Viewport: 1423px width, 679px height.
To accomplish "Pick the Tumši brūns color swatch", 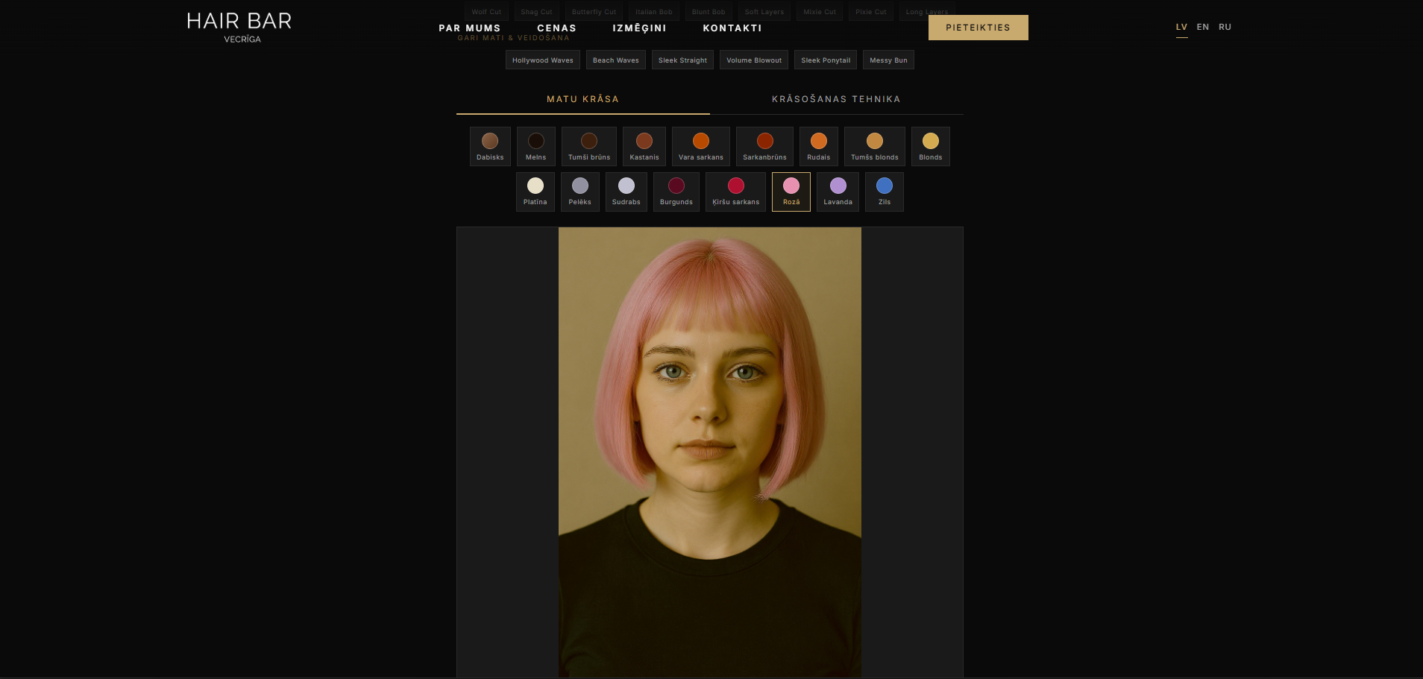I will (x=589, y=146).
